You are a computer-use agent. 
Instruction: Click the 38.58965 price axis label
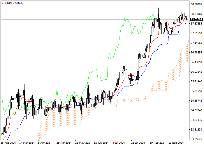click(196, 4)
